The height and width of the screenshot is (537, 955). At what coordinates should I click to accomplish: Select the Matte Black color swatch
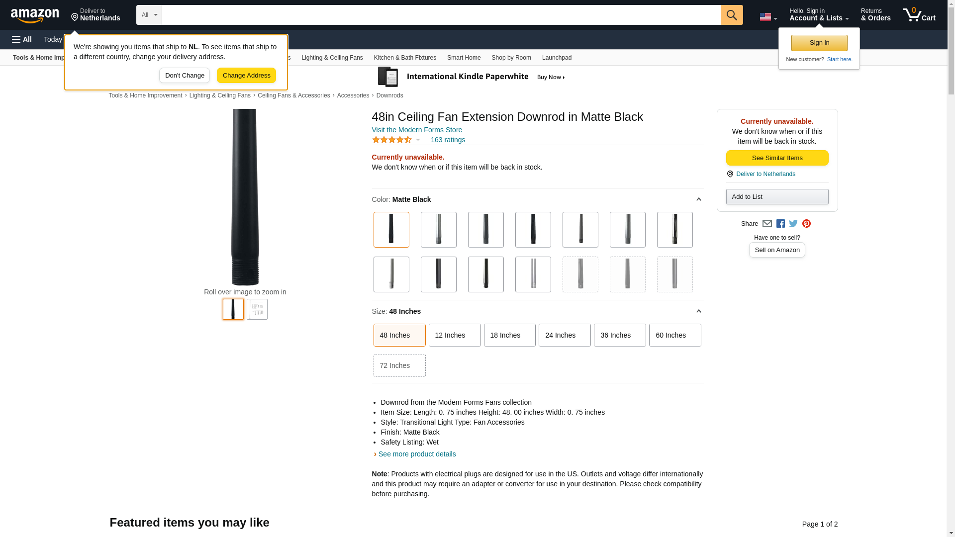pyautogui.click(x=391, y=230)
